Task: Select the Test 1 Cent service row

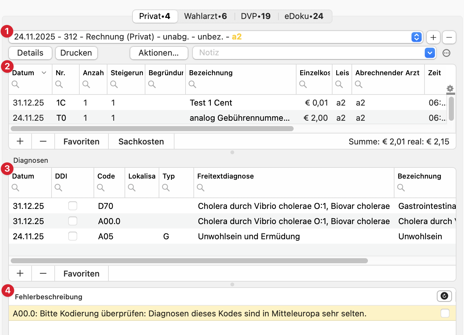Action: pos(211,103)
